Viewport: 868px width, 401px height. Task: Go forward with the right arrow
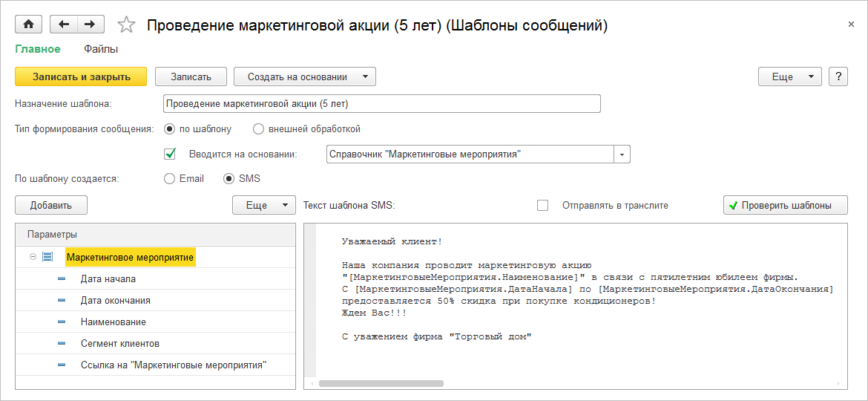coord(90,25)
